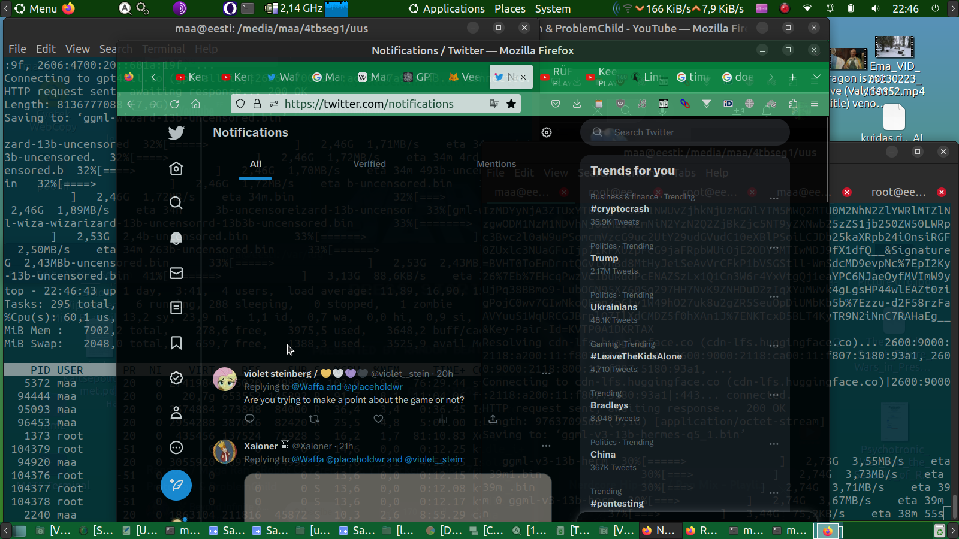Open More circle icon in Twitter sidebar
The height and width of the screenshot is (539, 959).
[176, 447]
